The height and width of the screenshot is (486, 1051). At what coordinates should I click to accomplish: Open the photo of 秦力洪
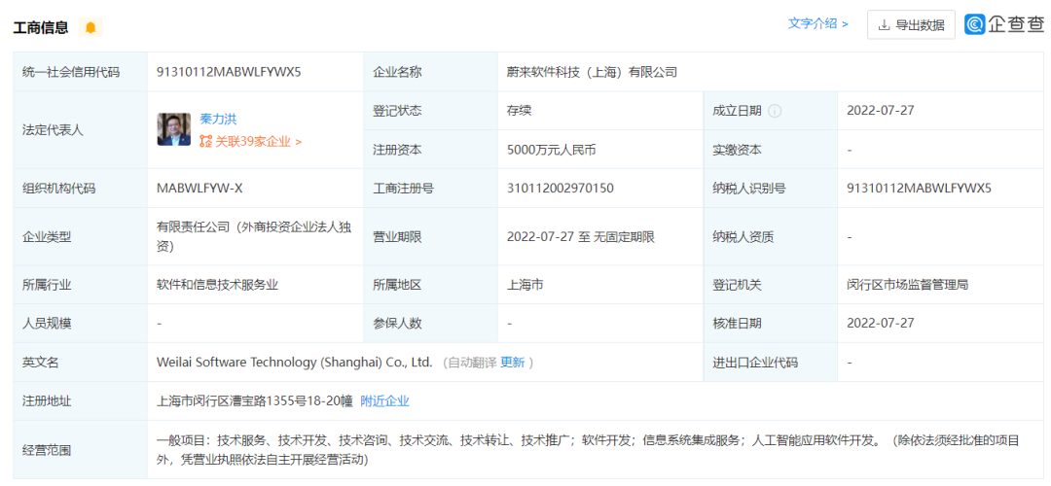tap(174, 129)
